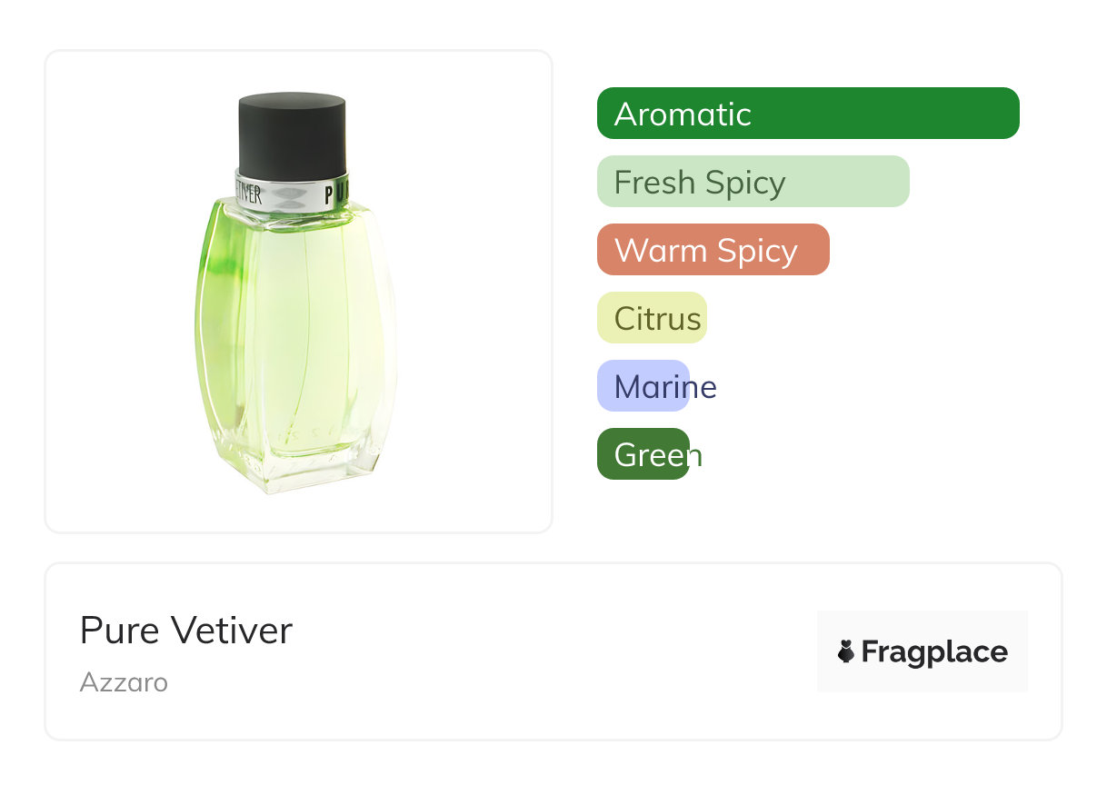Viewport: 1107px width, 785px height.
Task: Click the word Spicy in Fresh Spicy
Action: pyautogui.click(x=744, y=183)
